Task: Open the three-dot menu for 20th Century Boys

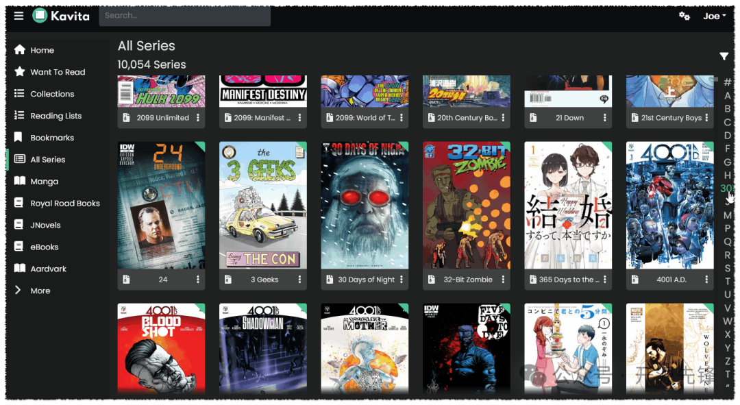Action: coord(503,118)
